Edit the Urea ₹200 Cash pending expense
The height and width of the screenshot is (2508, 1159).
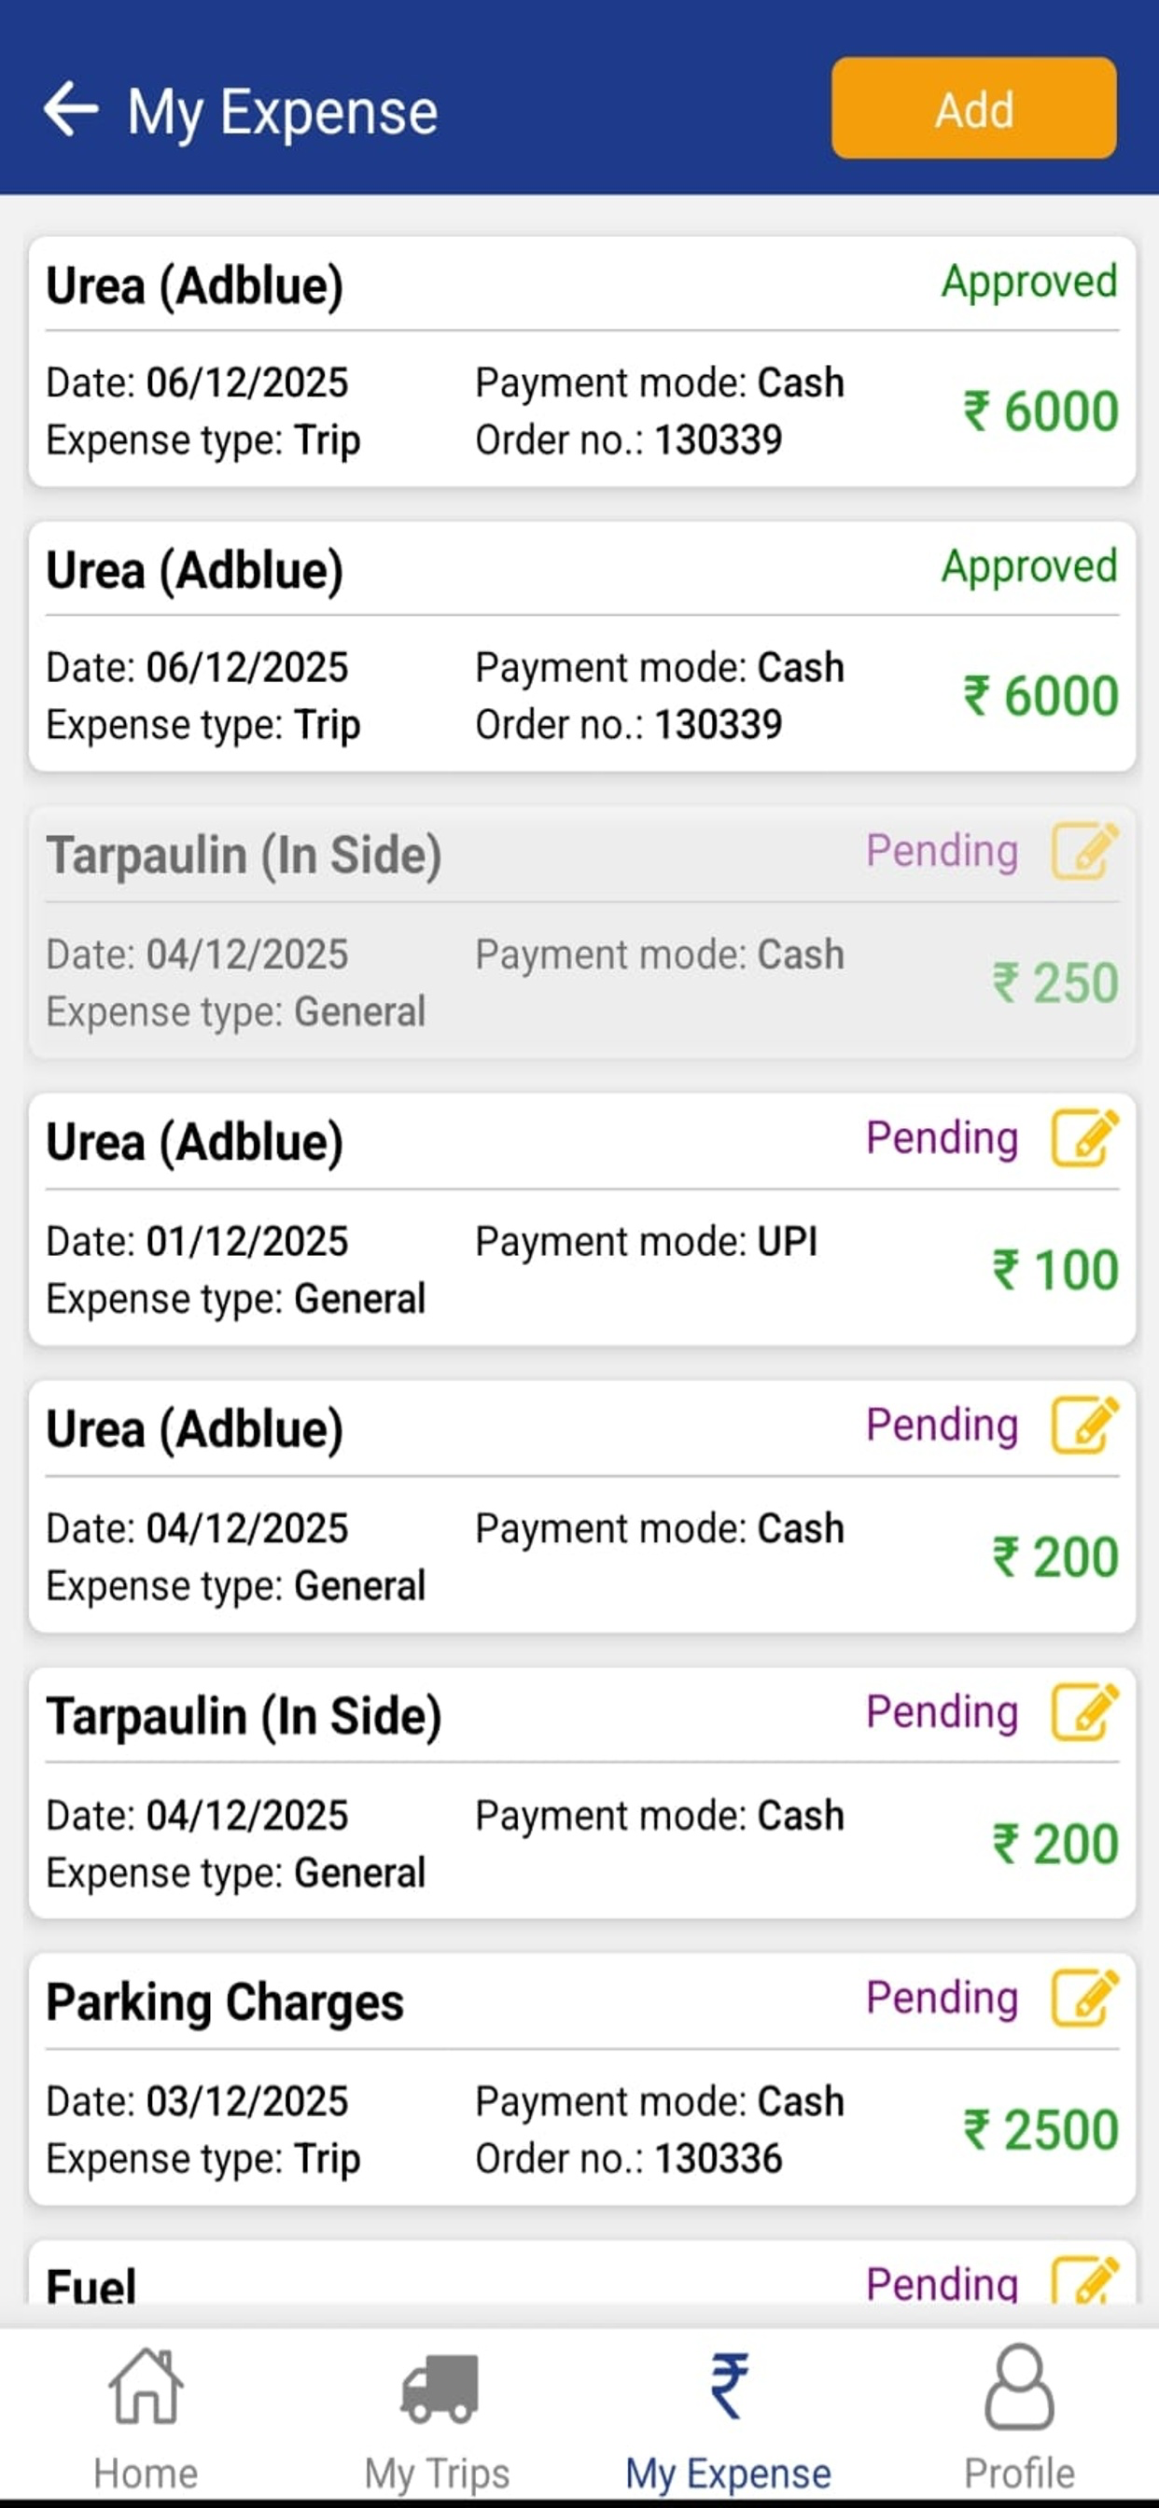(x=1084, y=1425)
